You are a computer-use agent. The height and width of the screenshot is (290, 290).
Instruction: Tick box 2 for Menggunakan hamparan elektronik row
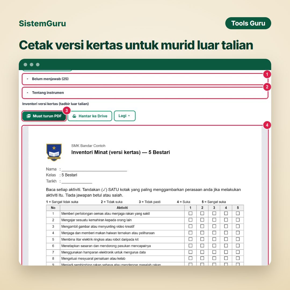[x=202, y=252]
